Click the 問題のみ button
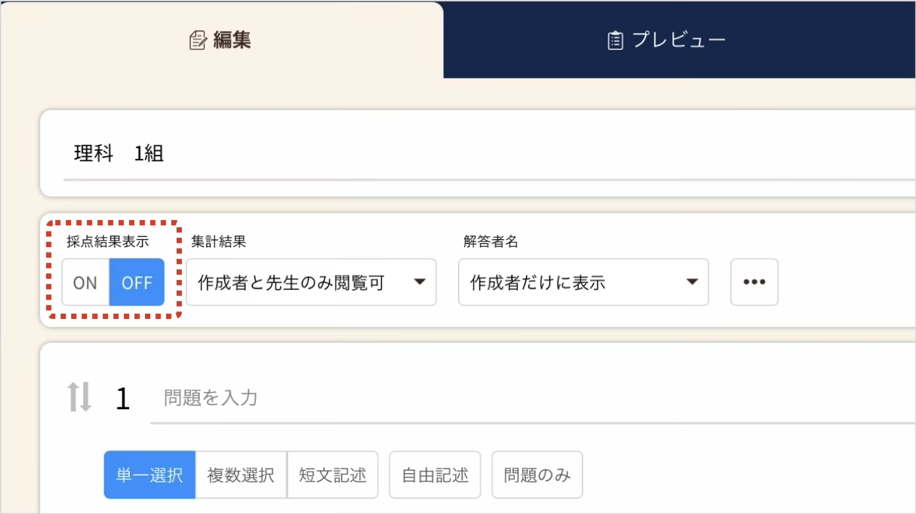 (537, 475)
